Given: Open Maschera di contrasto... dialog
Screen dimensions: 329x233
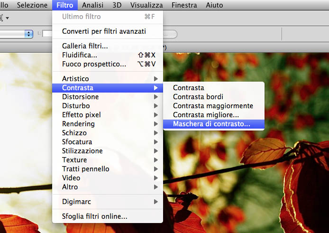Looking at the screenshot, I should (x=214, y=124).
